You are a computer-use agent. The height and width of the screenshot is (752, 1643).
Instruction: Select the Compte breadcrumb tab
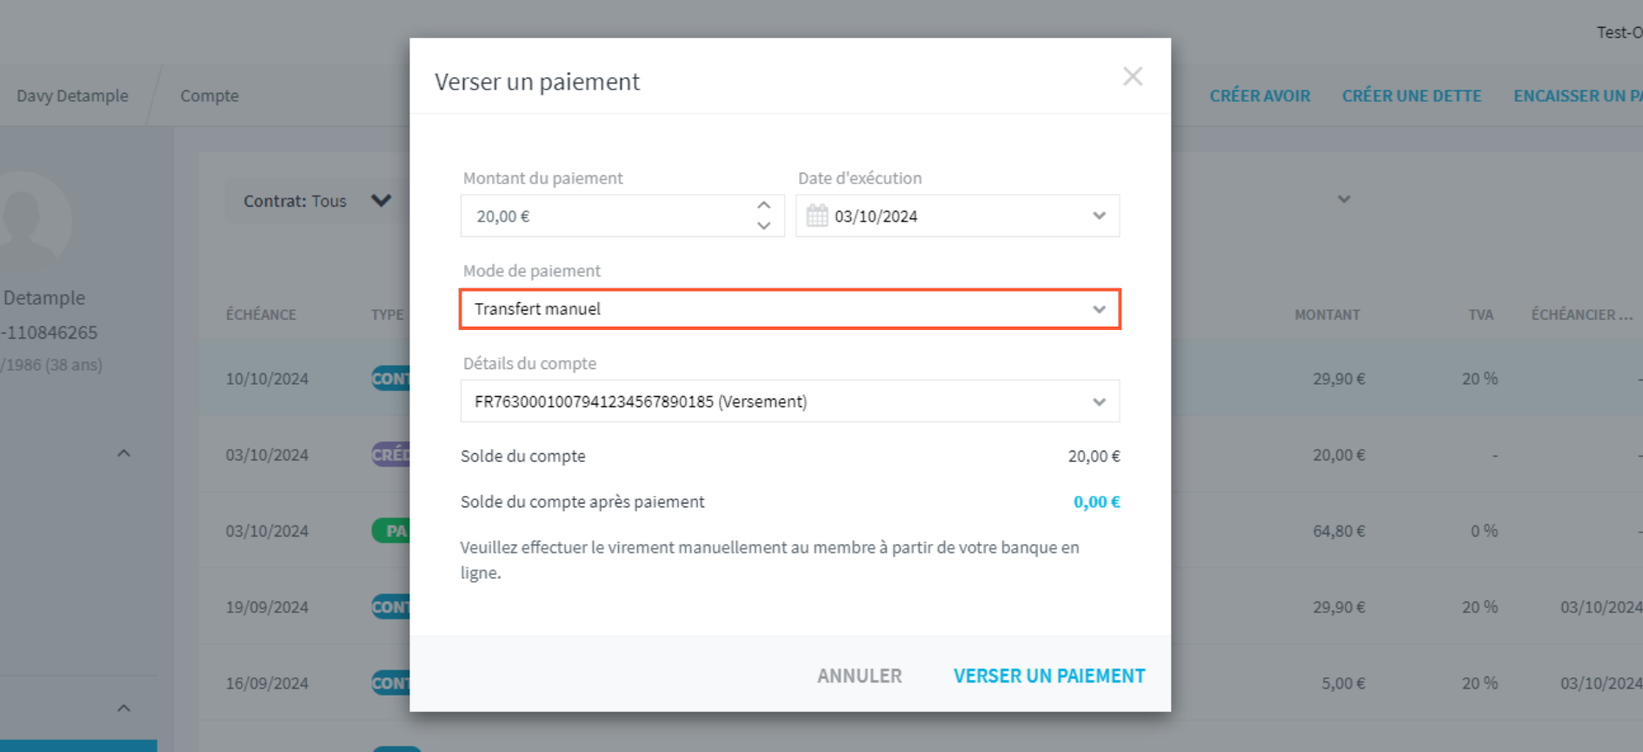coord(210,96)
